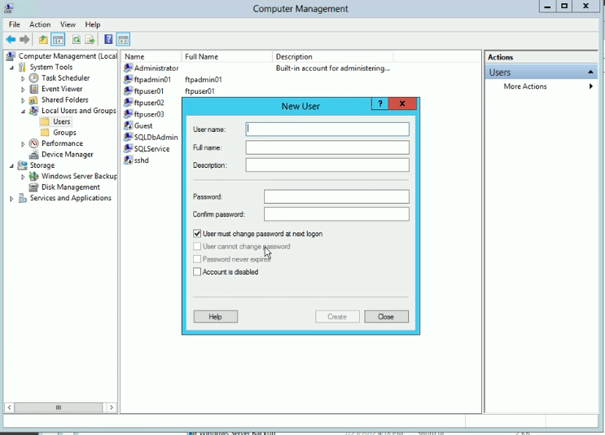Click the Back arrow toolbar icon
This screenshot has width=605, height=435.
tap(11, 39)
